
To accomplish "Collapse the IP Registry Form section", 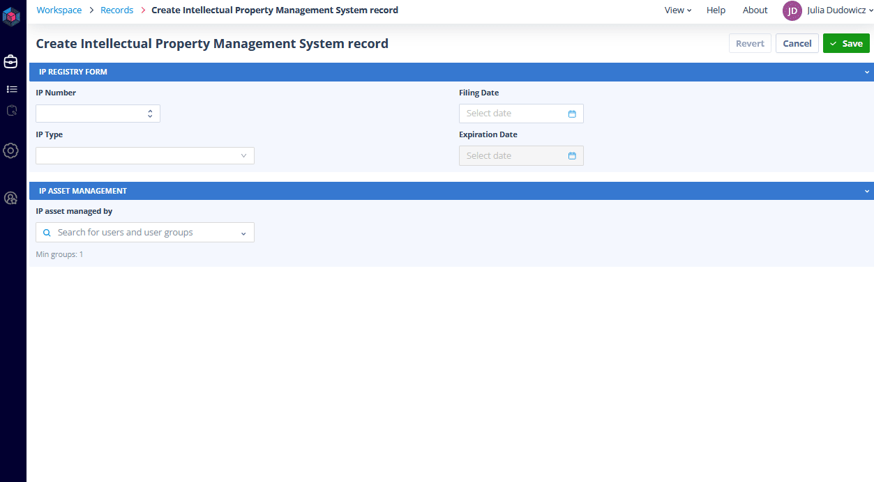I will pyautogui.click(x=867, y=72).
